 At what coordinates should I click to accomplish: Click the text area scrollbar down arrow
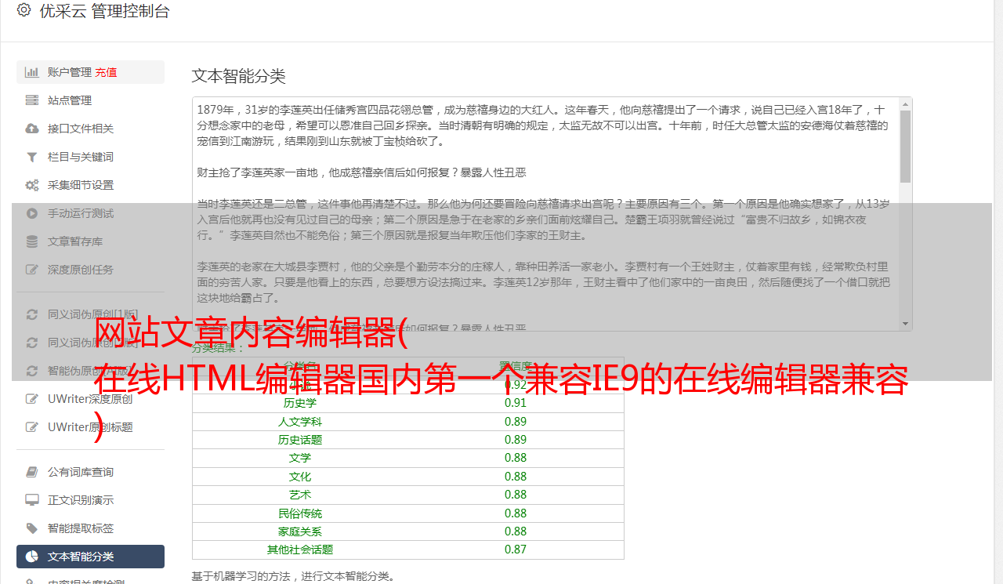coord(905,323)
